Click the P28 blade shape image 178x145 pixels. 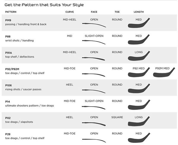(138, 139)
